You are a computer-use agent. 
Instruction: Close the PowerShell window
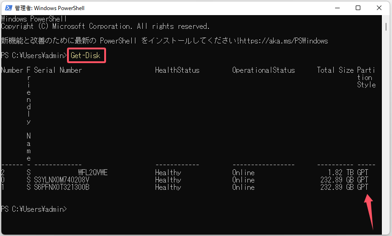(379, 8)
